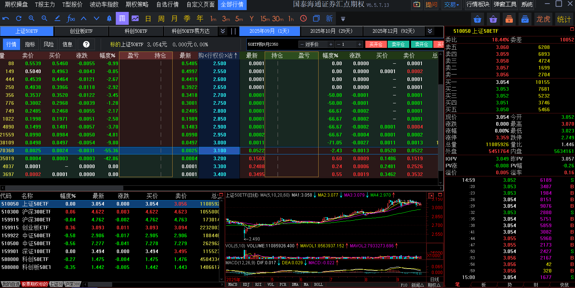575x288 pixels.
Task: Open the 交易 dropdown menu
Action: [451, 5]
